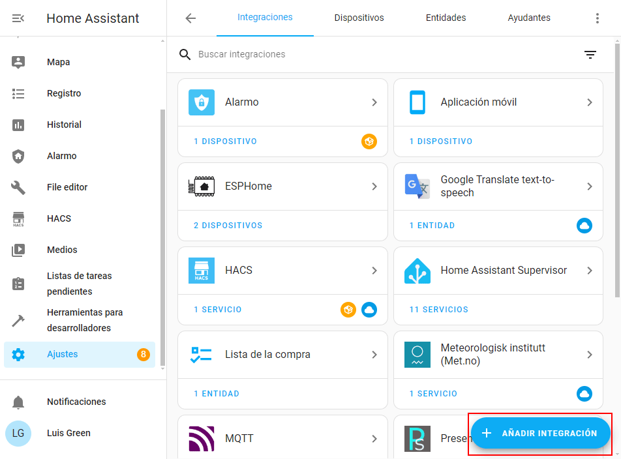Click the cloud icon on Google Translate card
Viewport: 621px width, 459px height.
(584, 226)
